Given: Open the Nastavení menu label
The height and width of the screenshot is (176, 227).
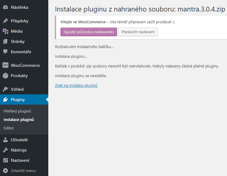Looking at the screenshot, I should (x=20, y=160).
